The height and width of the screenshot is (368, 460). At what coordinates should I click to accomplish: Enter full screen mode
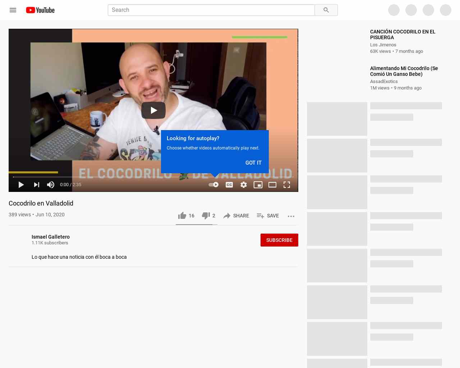(287, 185)
